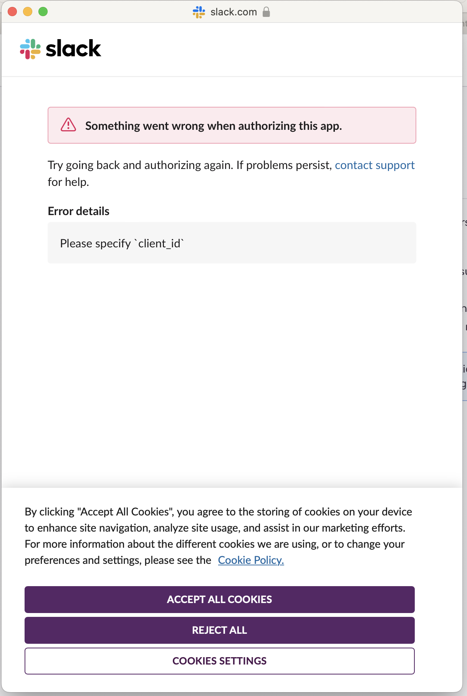Click the red close traffic light button

click(13, 12)
